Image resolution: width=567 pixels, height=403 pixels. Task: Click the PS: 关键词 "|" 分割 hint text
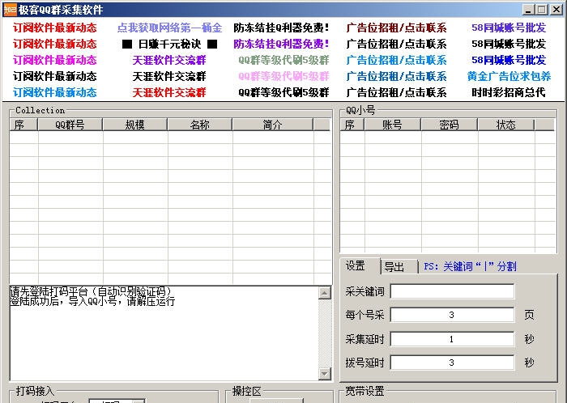(x=470, y=266)
